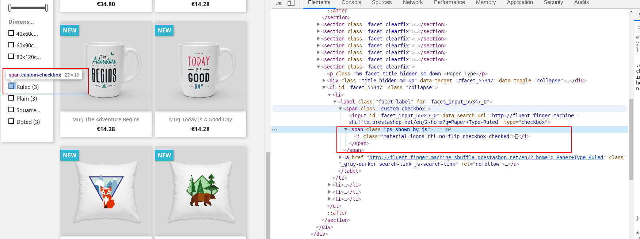Click the brown bear cushion product image
The width and height of the screenshot is (640, 239).
tap(201, 191)
